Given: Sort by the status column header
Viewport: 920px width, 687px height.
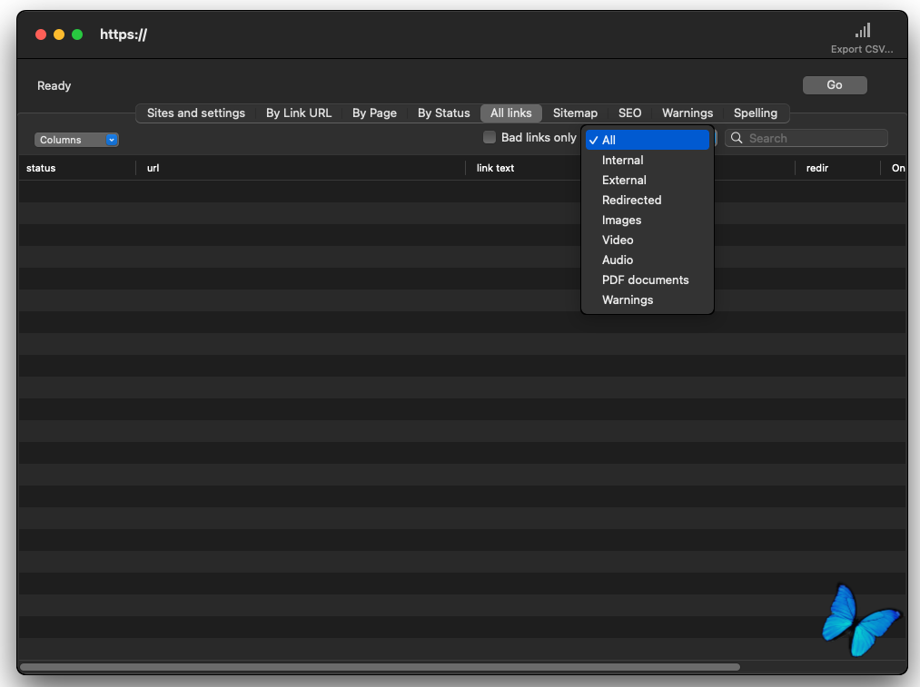Looking at the screenshot, I should (x=41, y=169).
